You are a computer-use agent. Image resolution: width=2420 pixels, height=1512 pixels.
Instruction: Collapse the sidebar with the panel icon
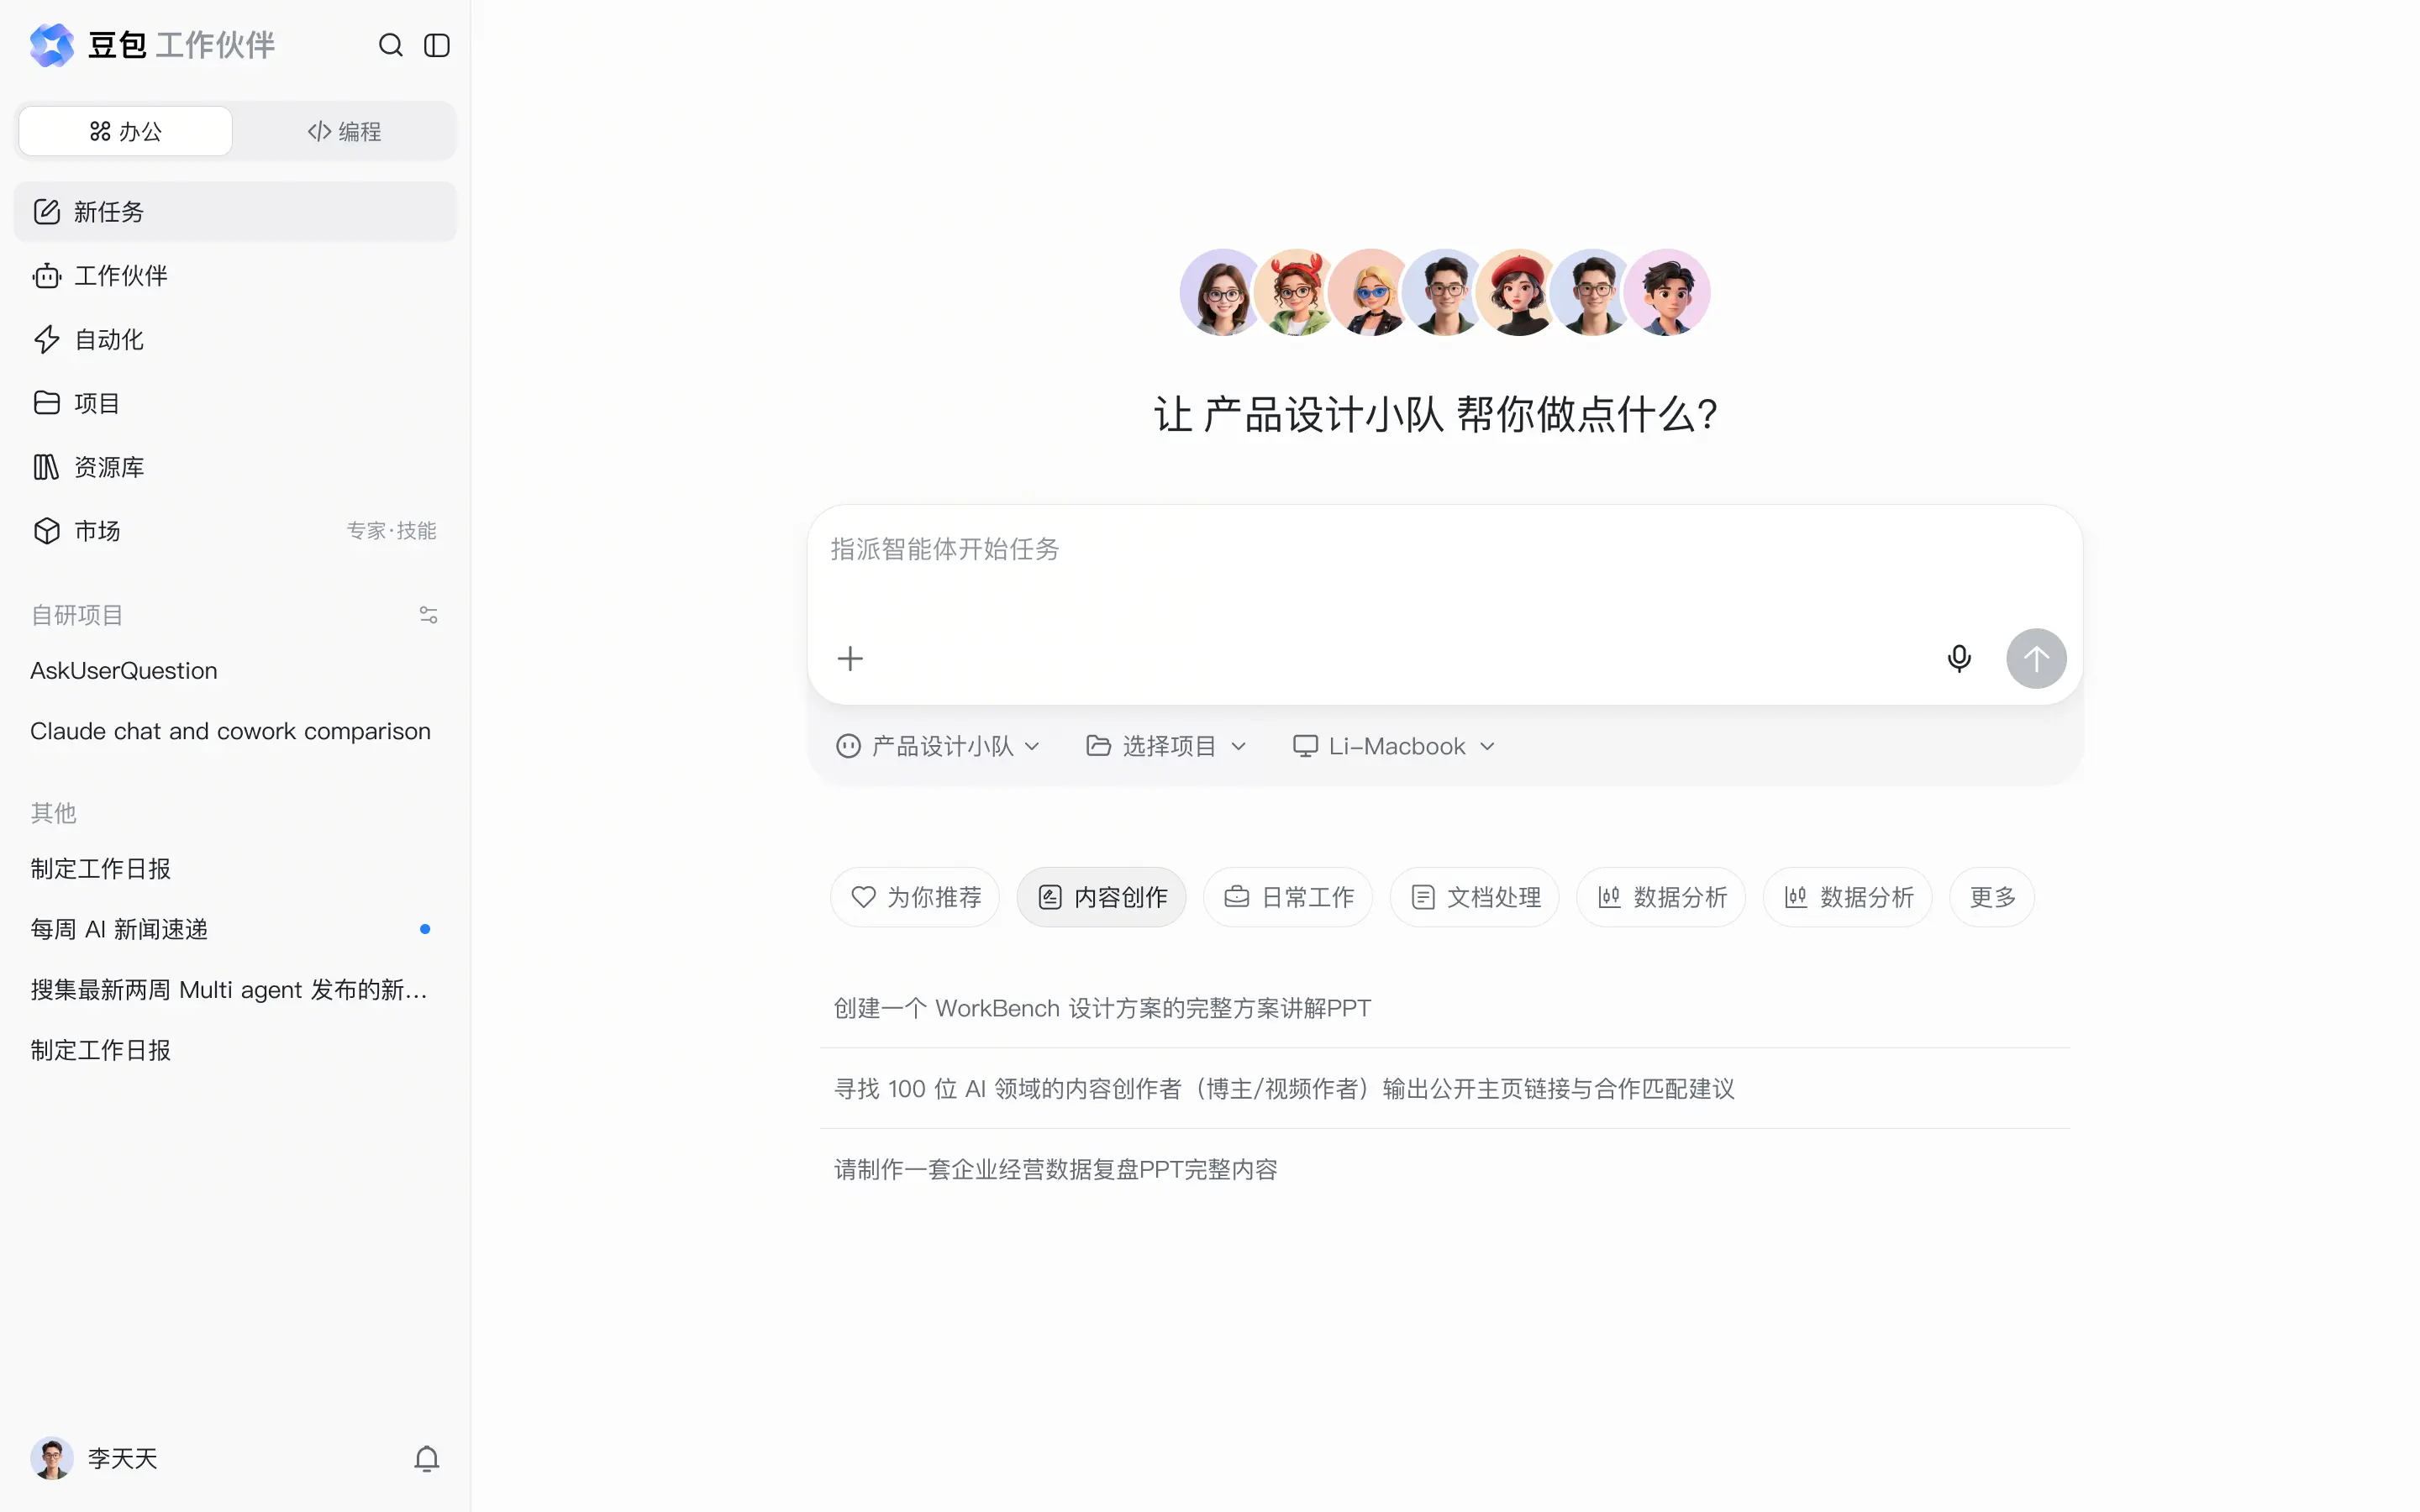point(437,45)
